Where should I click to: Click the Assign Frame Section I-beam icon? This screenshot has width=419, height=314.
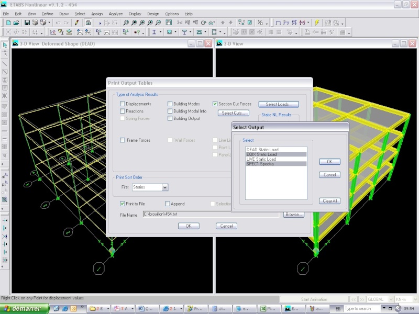coord(154,32)
